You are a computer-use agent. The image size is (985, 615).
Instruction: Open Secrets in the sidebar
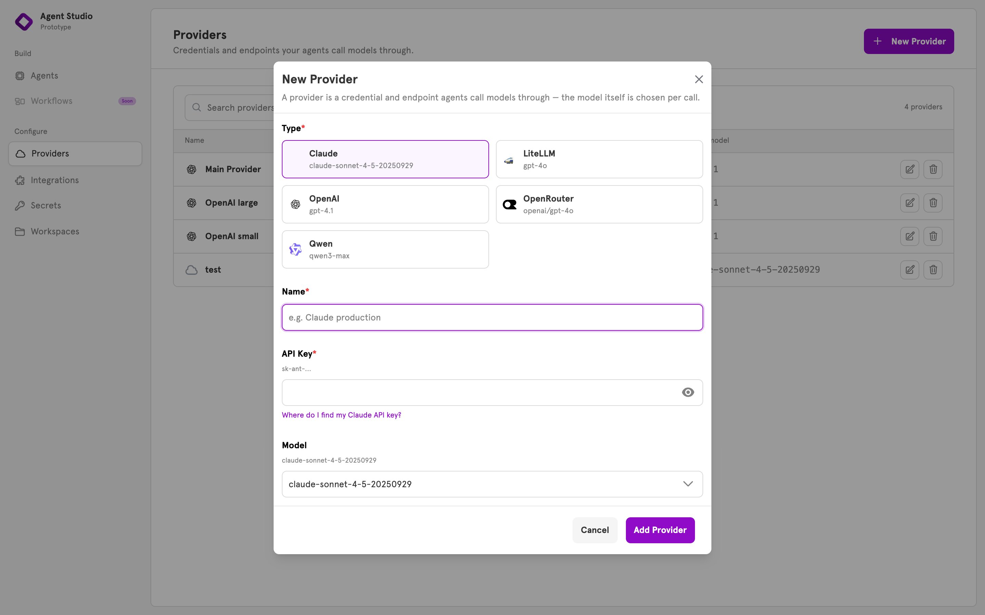[75, 205]
